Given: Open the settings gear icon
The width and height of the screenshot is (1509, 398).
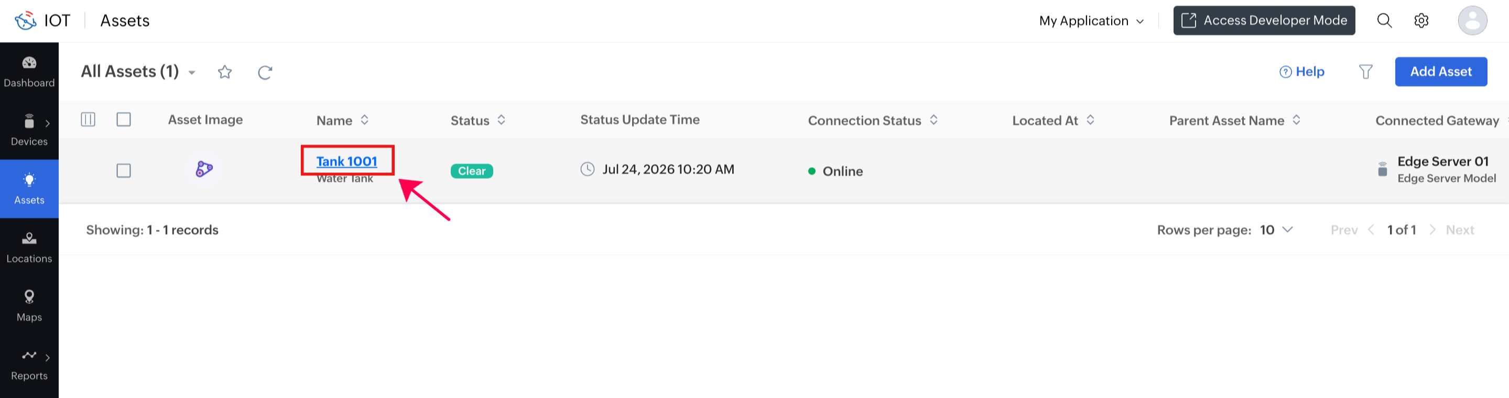Looking at the screenshot, I should pyautogui.click(x=1421, y=20).
